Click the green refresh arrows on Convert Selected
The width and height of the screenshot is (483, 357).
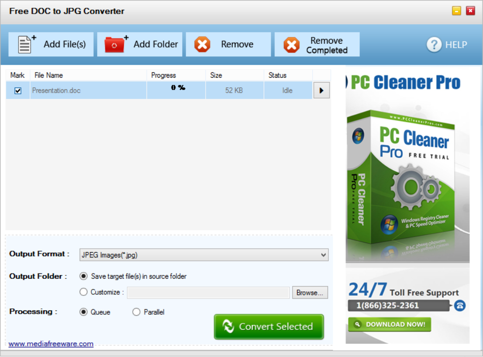[x=228, y=327]
